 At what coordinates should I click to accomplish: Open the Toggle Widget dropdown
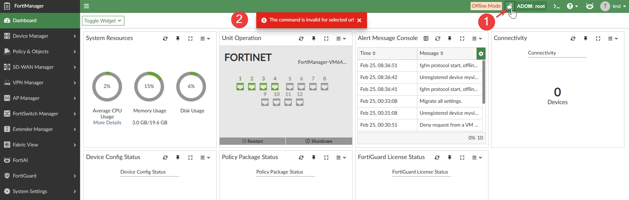(103, 21)
